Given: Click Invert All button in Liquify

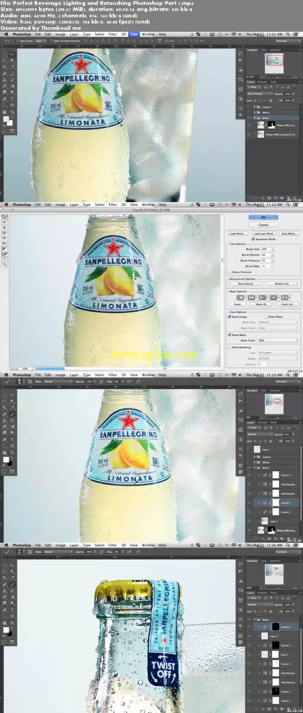Looking at the screenshot, I should 287,304.
